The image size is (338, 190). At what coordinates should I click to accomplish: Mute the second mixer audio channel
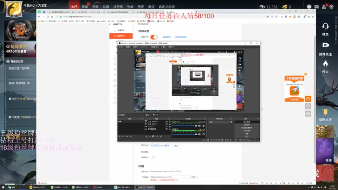pyautogui.click(x=199, y=134)
